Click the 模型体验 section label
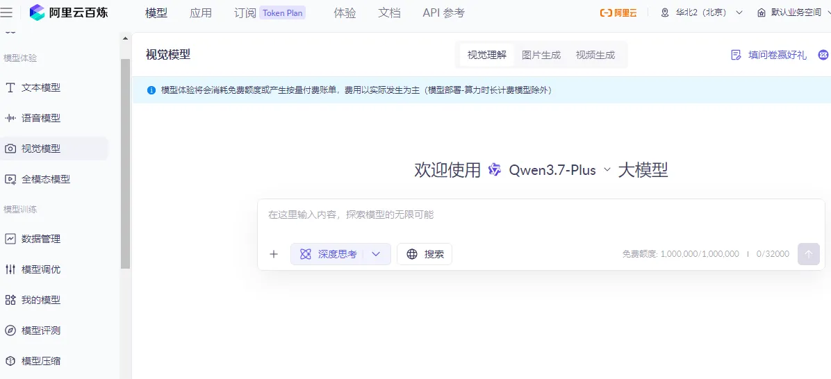Viewport: 831px width, 379px height. click(x=20, y=58)
